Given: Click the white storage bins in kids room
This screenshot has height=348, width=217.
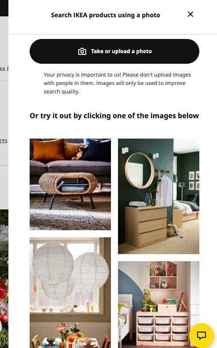Looking at the screenshot, I should click(163, 329).
